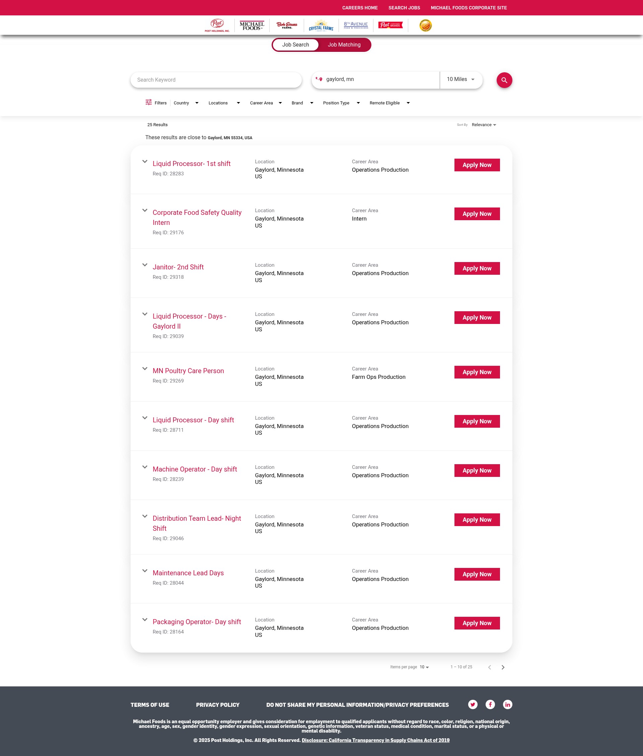Image resolution: width=643 pixels, height=756 pixels.
Task: Open the Country filter dropdown
Action: (x=186, y=103)
